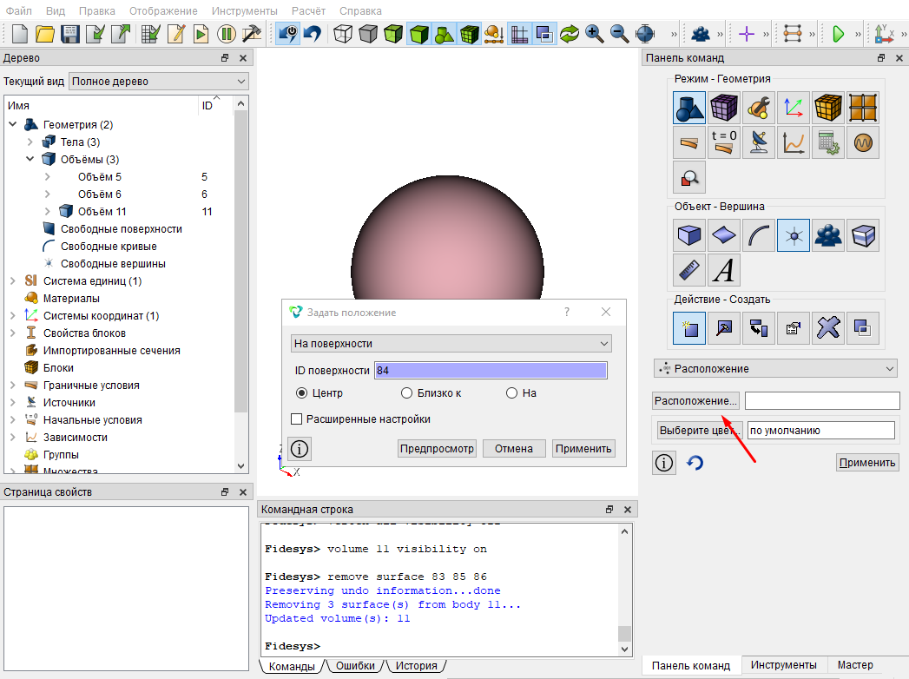This screenshot has width=909, height=679.
Task: Save using the floppy disk icon
Action: pos(70,34)
